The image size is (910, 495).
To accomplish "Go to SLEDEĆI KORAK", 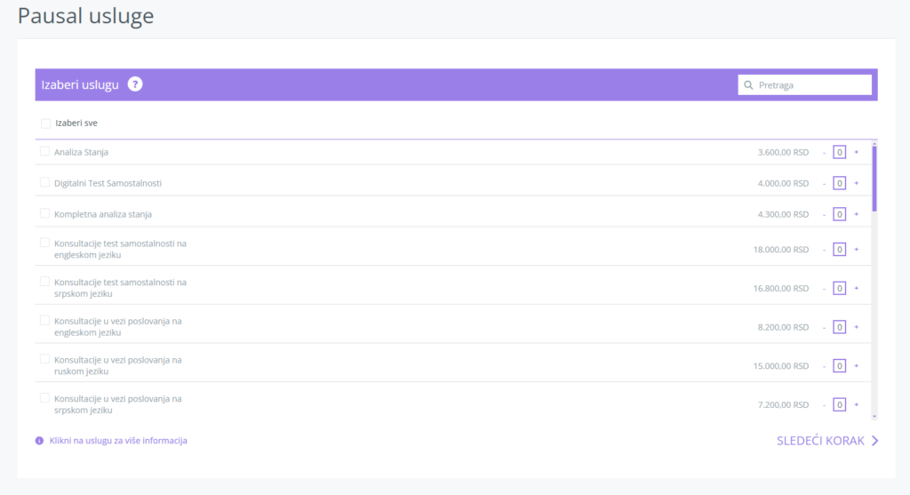I will (x=820, y=441).
